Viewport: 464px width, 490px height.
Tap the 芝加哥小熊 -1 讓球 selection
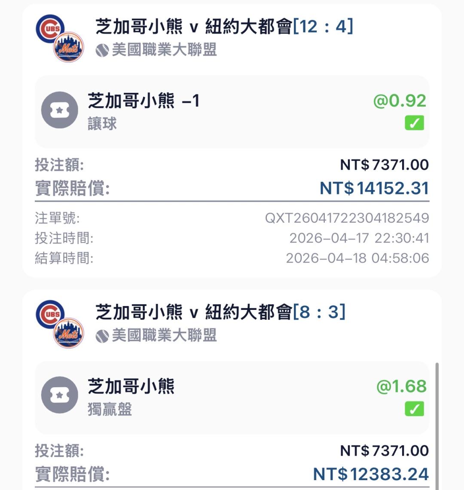coord(144,110)
